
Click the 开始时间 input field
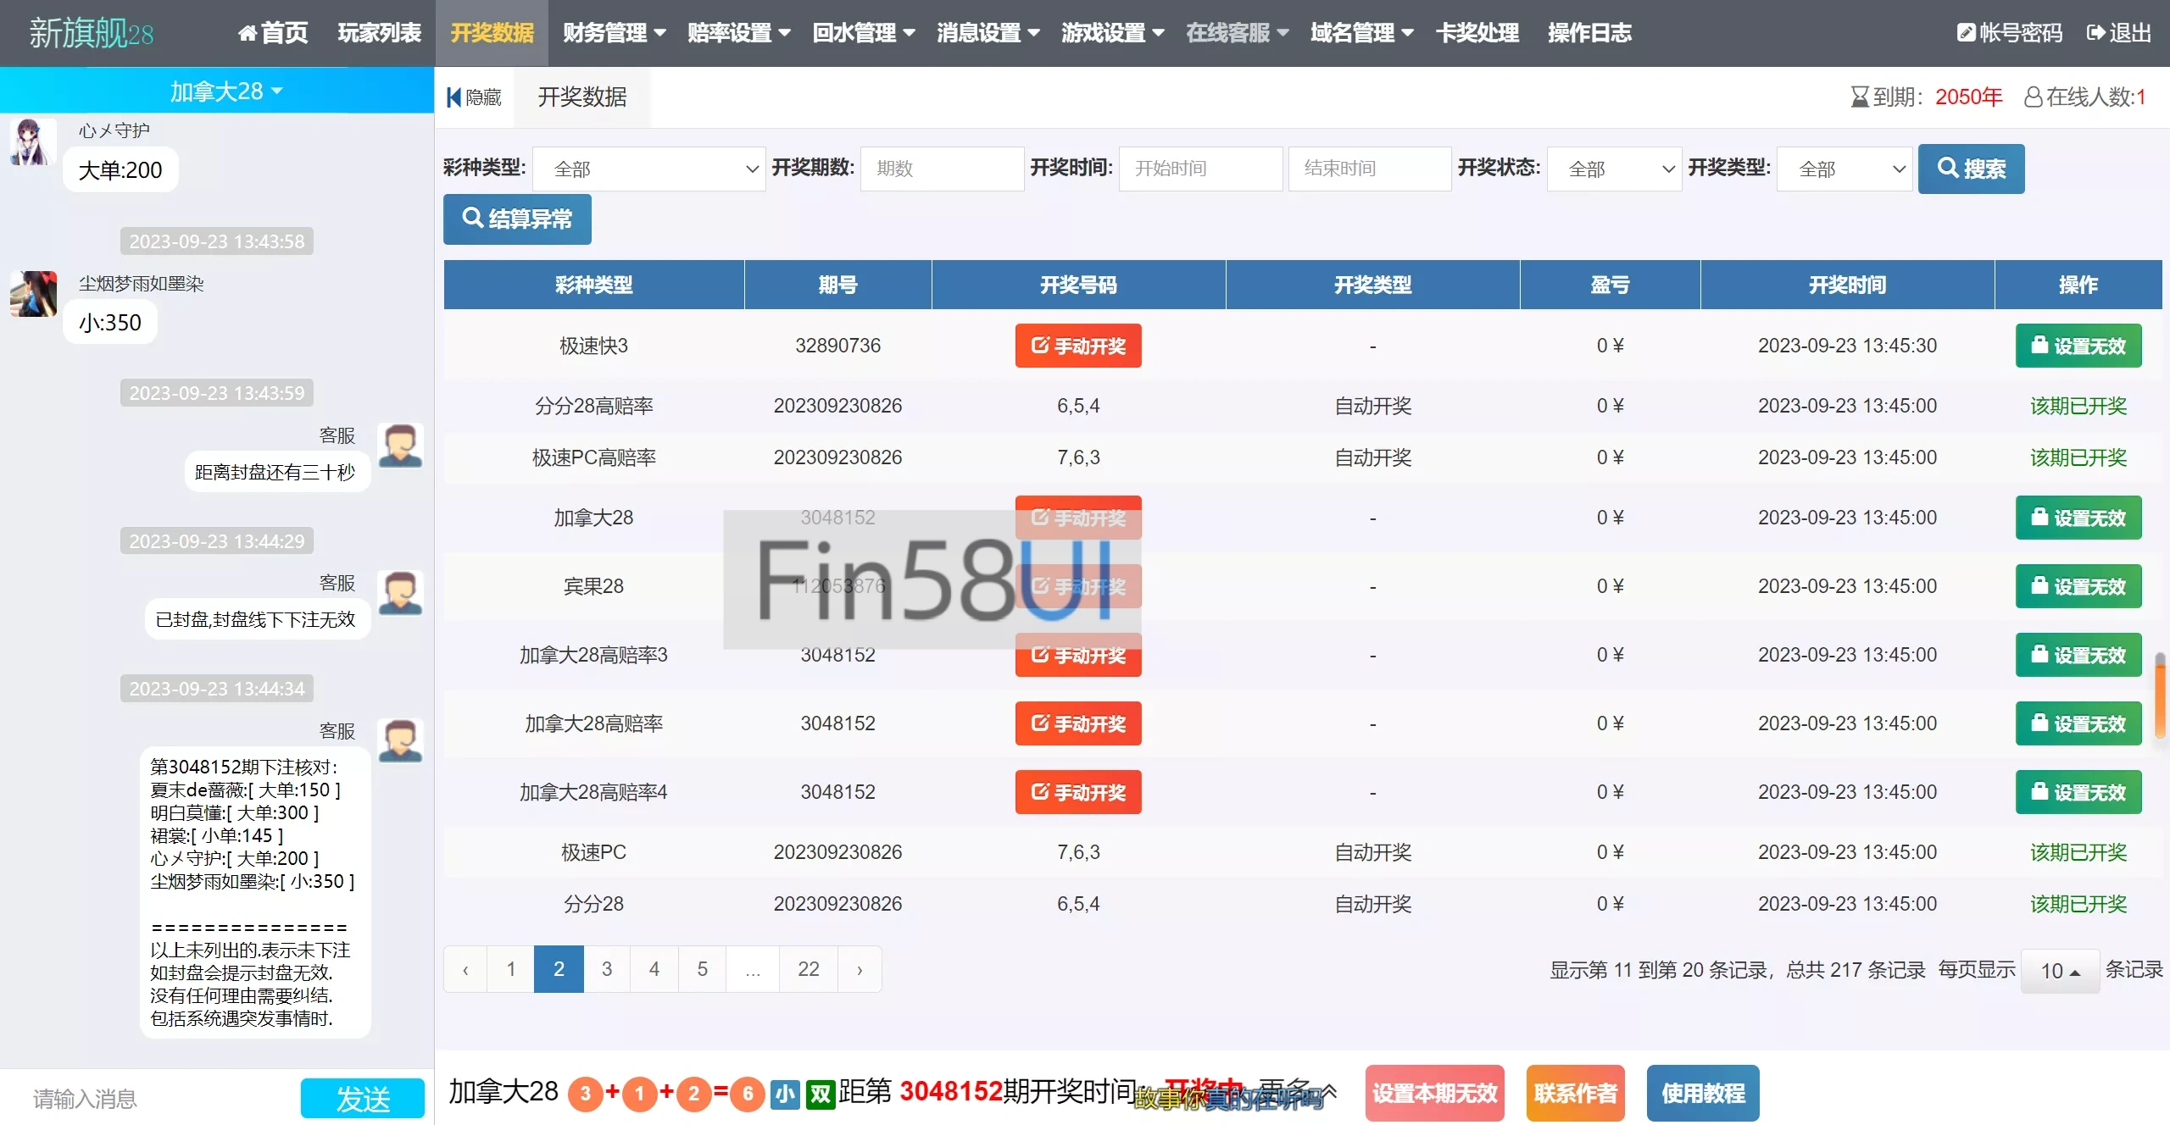coord(1199,169)
